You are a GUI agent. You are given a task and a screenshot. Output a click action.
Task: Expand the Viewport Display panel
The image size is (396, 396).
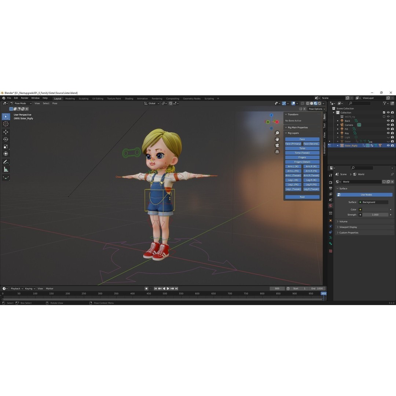(364, 227)
